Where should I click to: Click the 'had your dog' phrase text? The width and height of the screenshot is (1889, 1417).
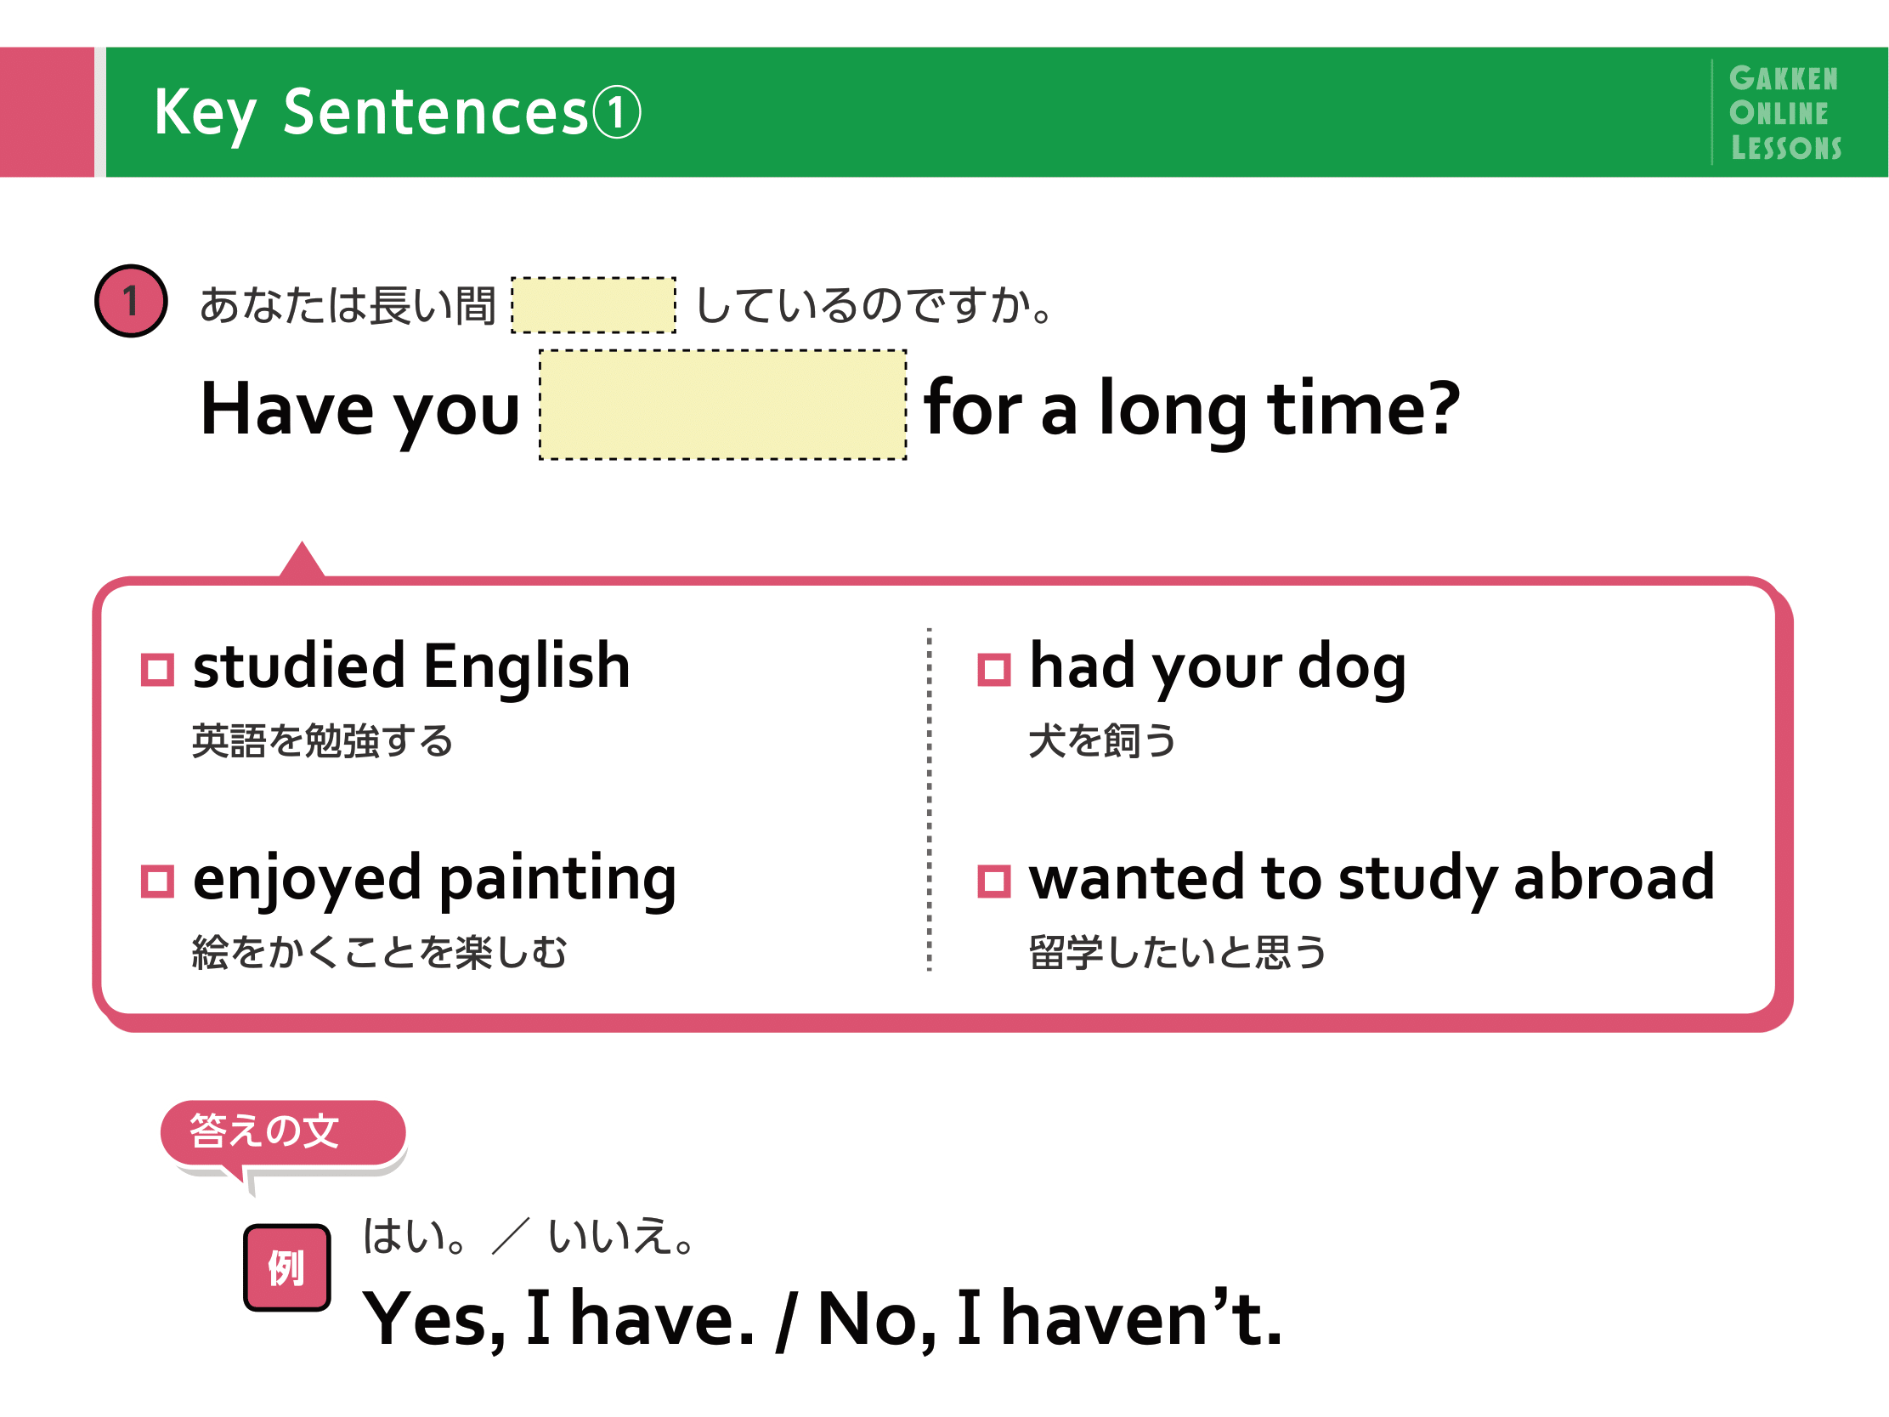click(1218, 668)
